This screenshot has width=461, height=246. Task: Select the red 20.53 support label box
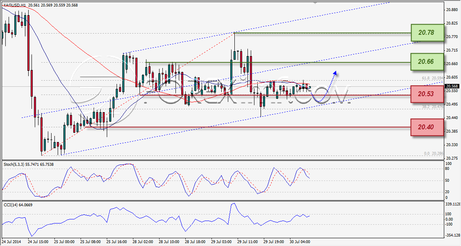coord(427,94)
